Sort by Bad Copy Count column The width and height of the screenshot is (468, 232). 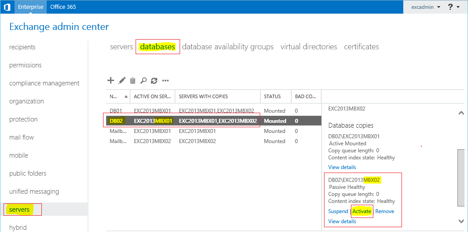pyautogui.click(x=306, y=96)
